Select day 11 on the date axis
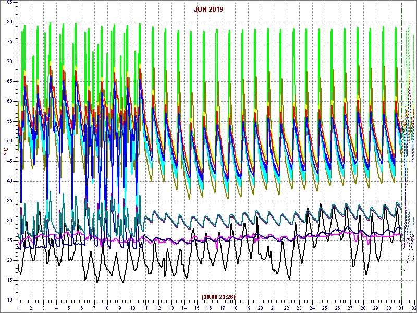The height and width of the screenshot is (313, 417). click(145, 308)
